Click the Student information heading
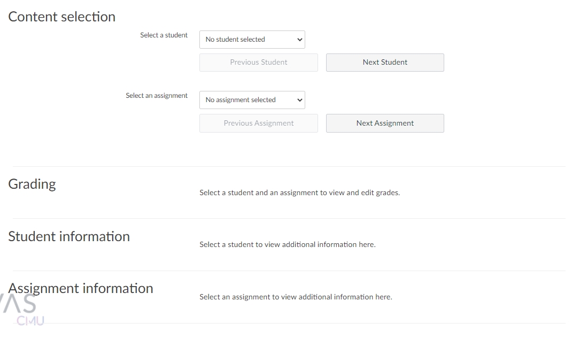This screenshot has width=580, height=339. tap(69, 236)
